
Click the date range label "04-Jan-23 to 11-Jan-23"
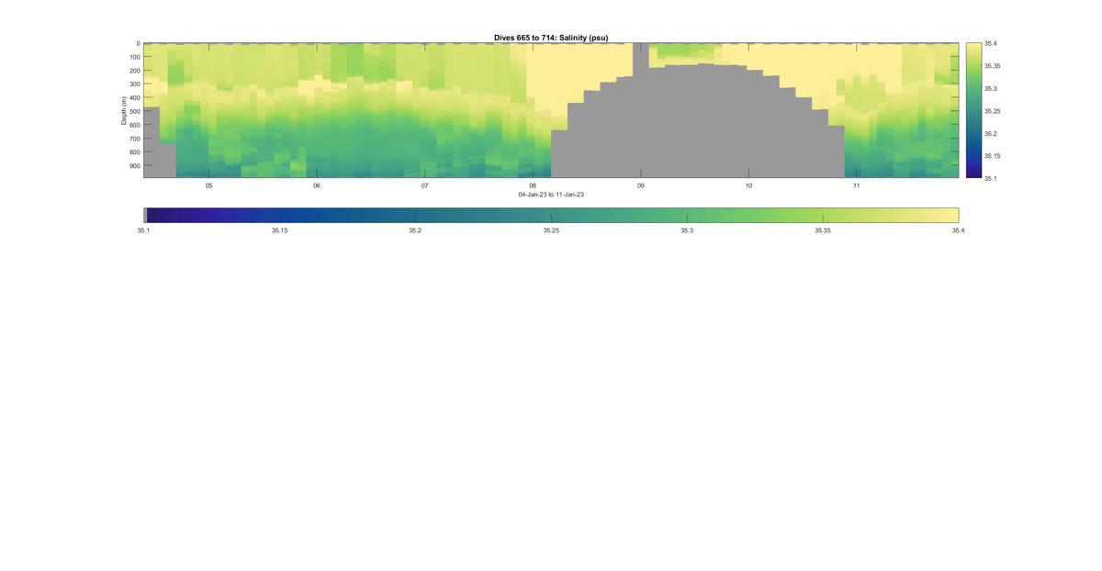(x=551, y=195)
